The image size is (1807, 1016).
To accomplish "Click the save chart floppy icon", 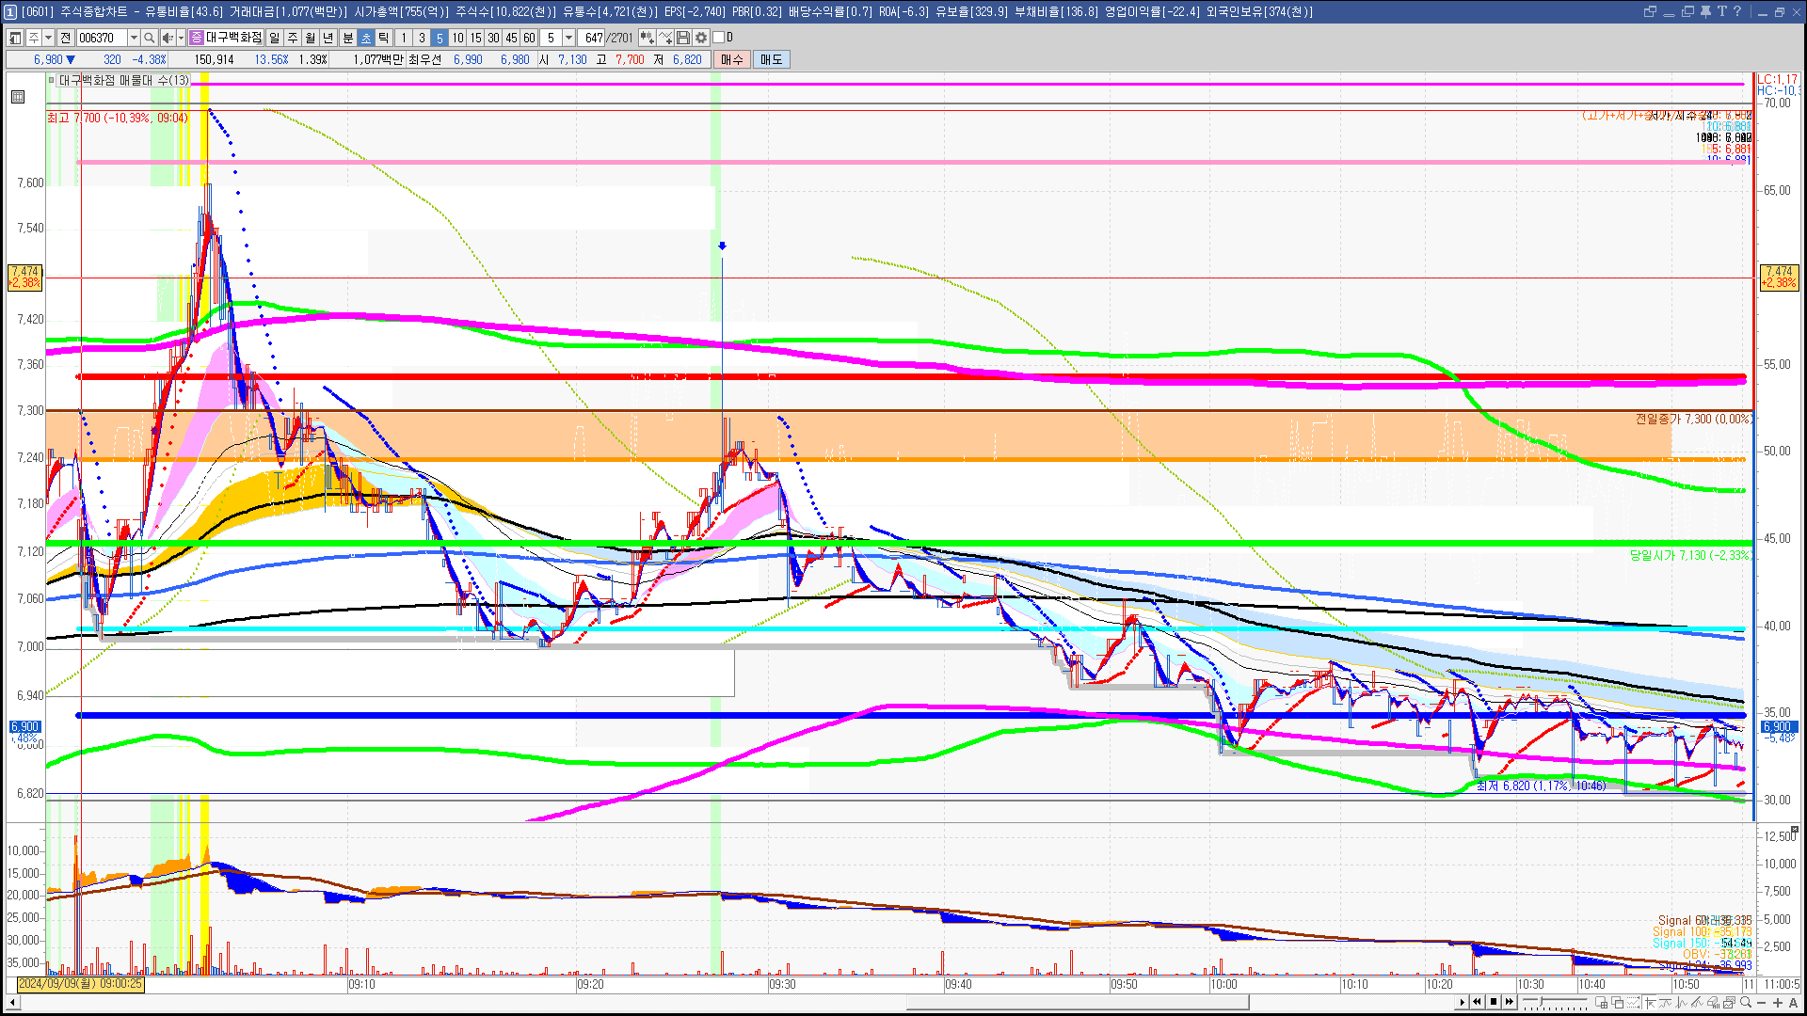I will pyautogui.click(x=683, y=38).
